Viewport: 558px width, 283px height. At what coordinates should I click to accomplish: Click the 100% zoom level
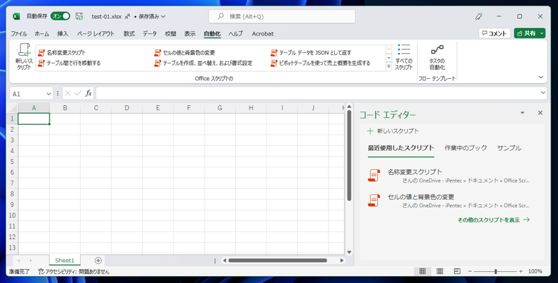[535, 271]
